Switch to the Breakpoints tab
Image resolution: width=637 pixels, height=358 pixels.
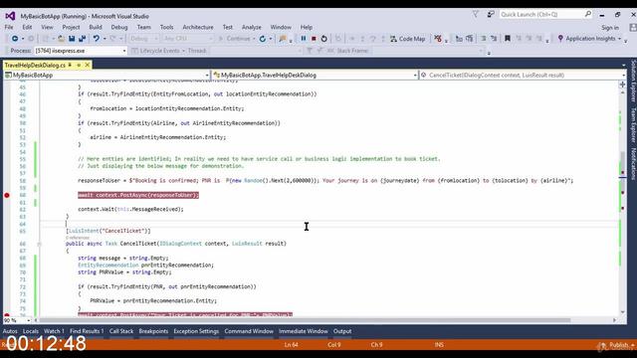click(153, 331)
